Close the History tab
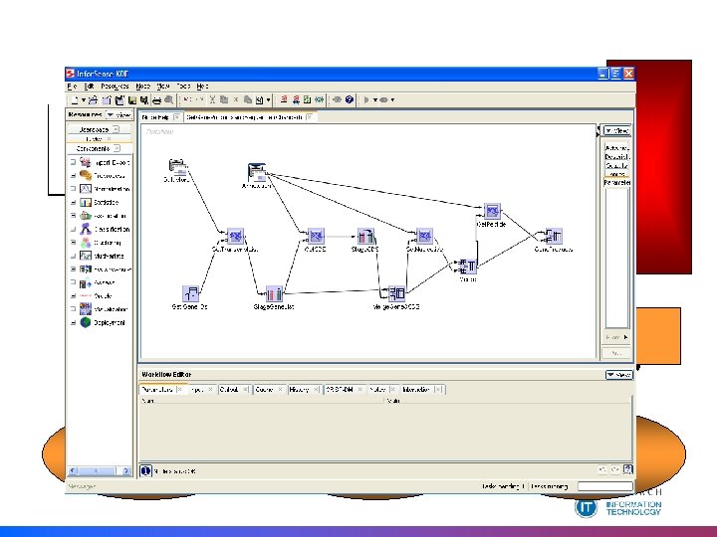This screenshot has height=537, width=717. [316, 390]
